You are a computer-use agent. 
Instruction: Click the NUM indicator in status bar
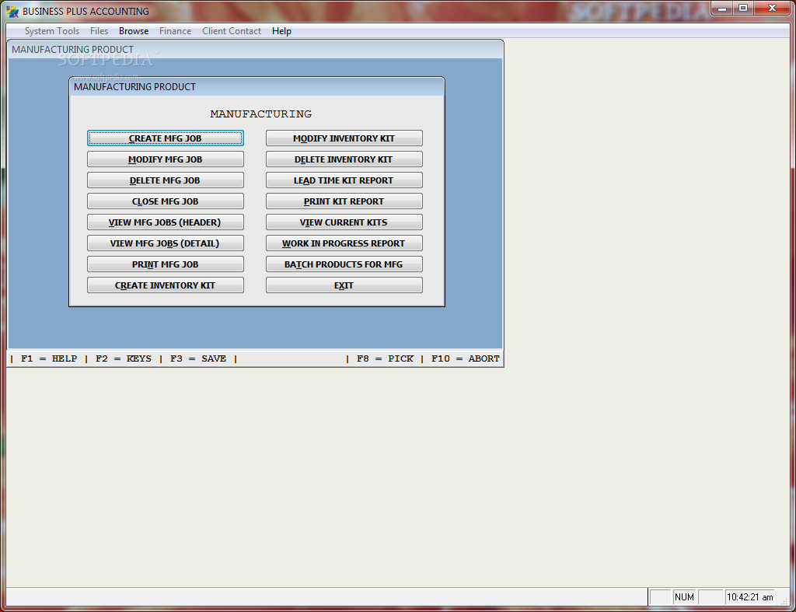click(x=684, y=597)
